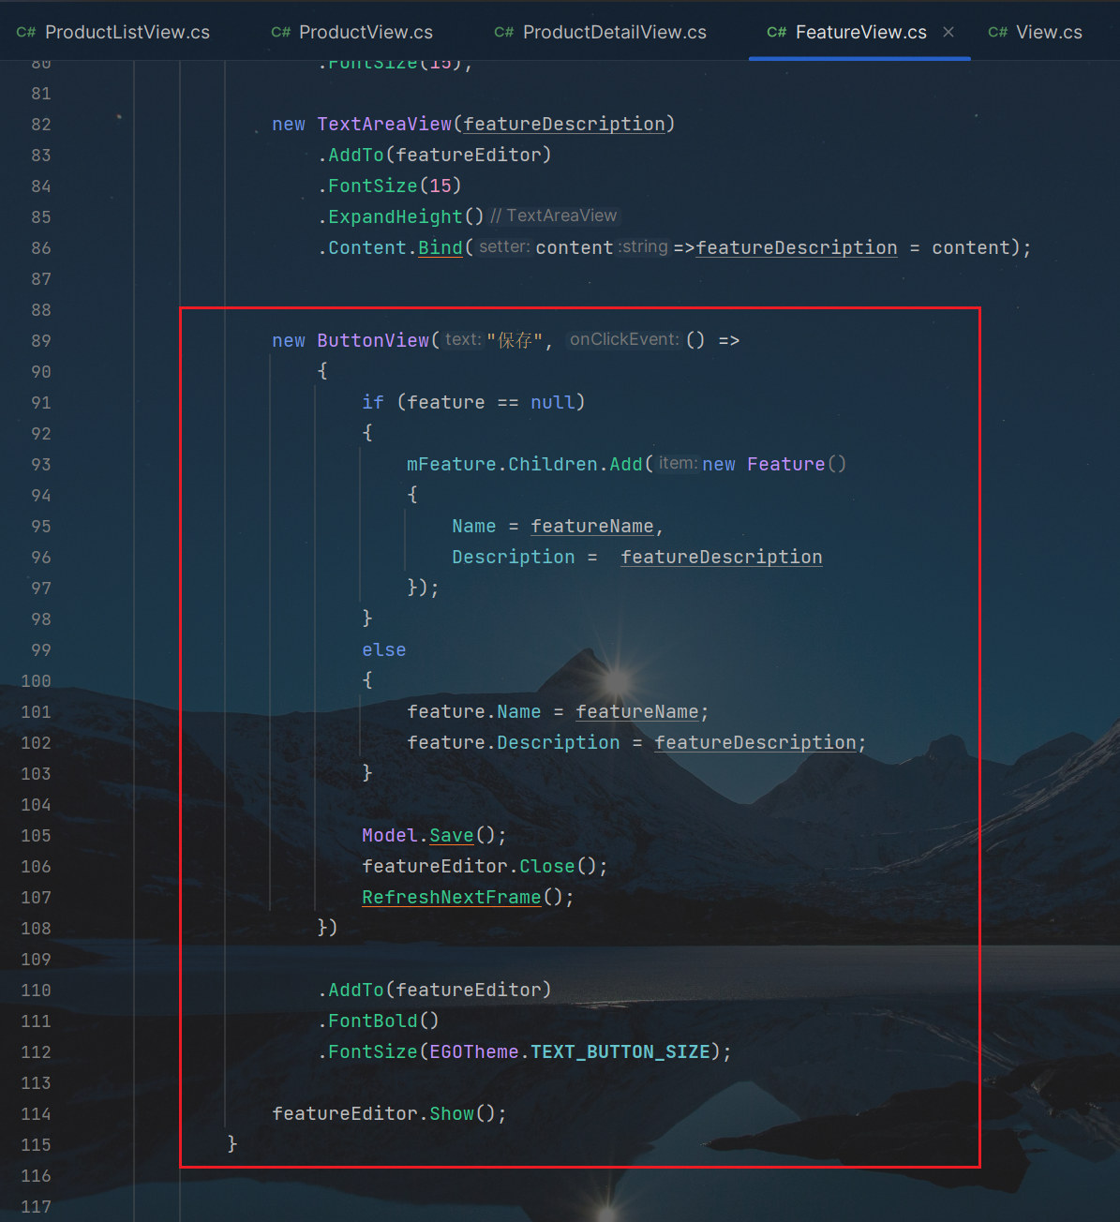Click the :string type hint
1120x1222 pixels.
(644, 247)
